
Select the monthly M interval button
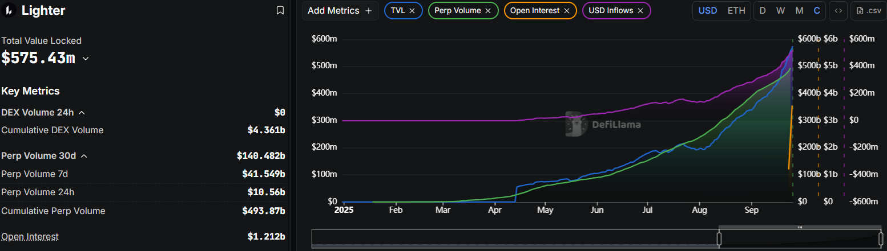799,11
